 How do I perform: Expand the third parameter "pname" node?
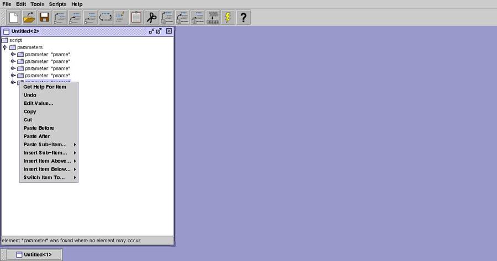coord(13,68)
